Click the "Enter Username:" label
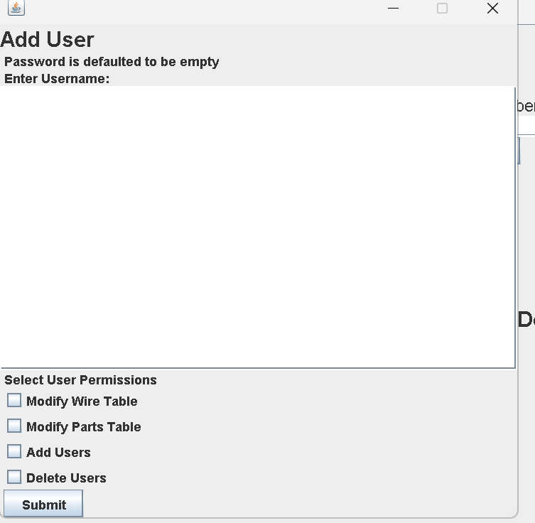The height and width of the screenshot is (523, 535). (x=57, y=79)
